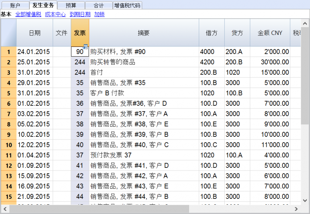Click credit cell 200.A
The image size is (310, 214).
click(237, 52)
